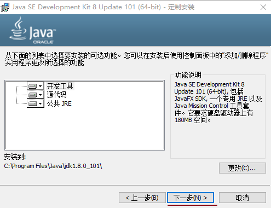Click the installer icon in title bar
The width and height of the screenshot is (271, 208).
tap(5, 7)
